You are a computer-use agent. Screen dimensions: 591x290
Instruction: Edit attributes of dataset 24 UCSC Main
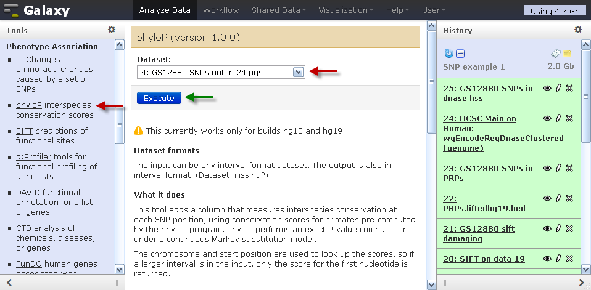coord(558,118)
